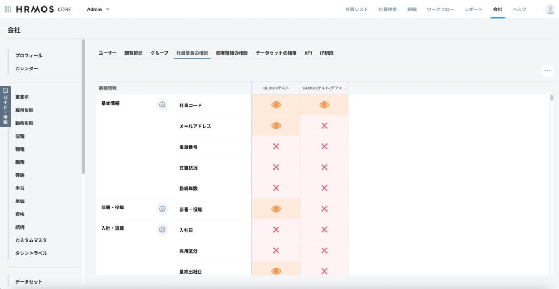The height and width of the screenshot is (289, 559).
Task: Open the ガイド・情報 side panel tab
Action: (x=5, y=106)
